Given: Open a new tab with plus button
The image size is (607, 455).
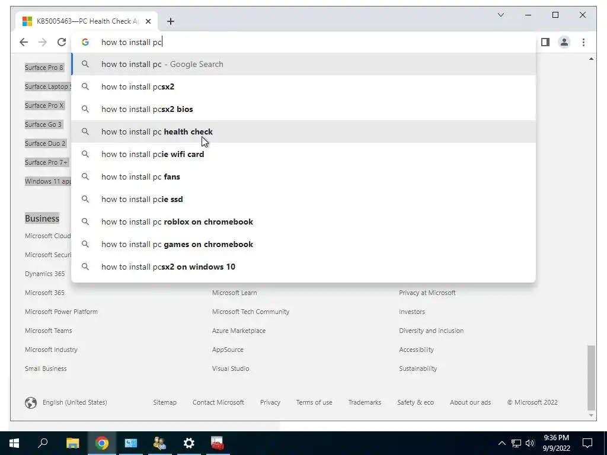Looking at the screenshot, I should coord(171,21).
